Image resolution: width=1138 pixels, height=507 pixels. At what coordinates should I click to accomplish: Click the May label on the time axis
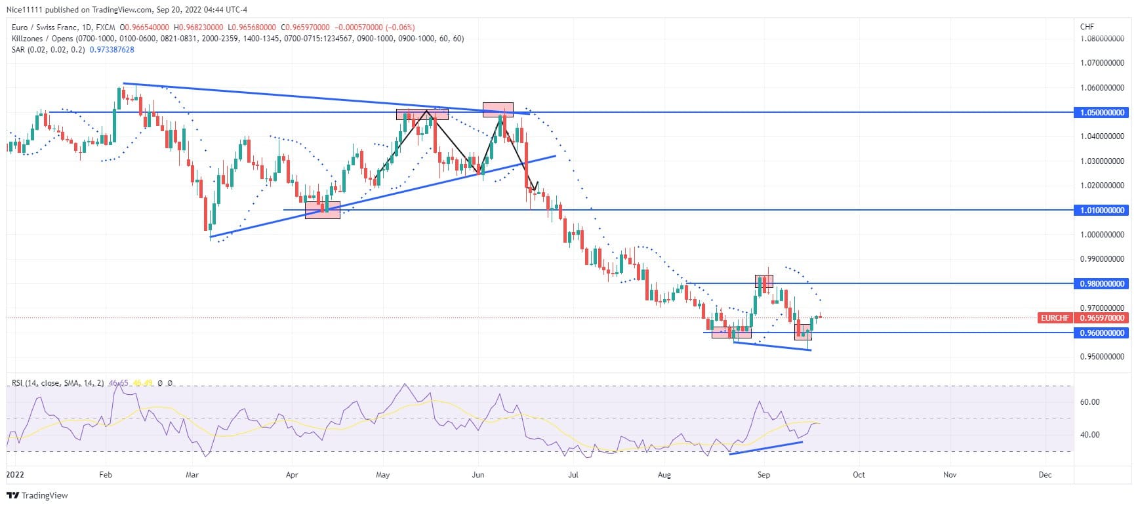click(x=383, y=475)
